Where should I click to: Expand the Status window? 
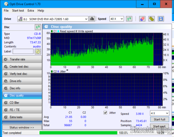click(x=22, y=128)
